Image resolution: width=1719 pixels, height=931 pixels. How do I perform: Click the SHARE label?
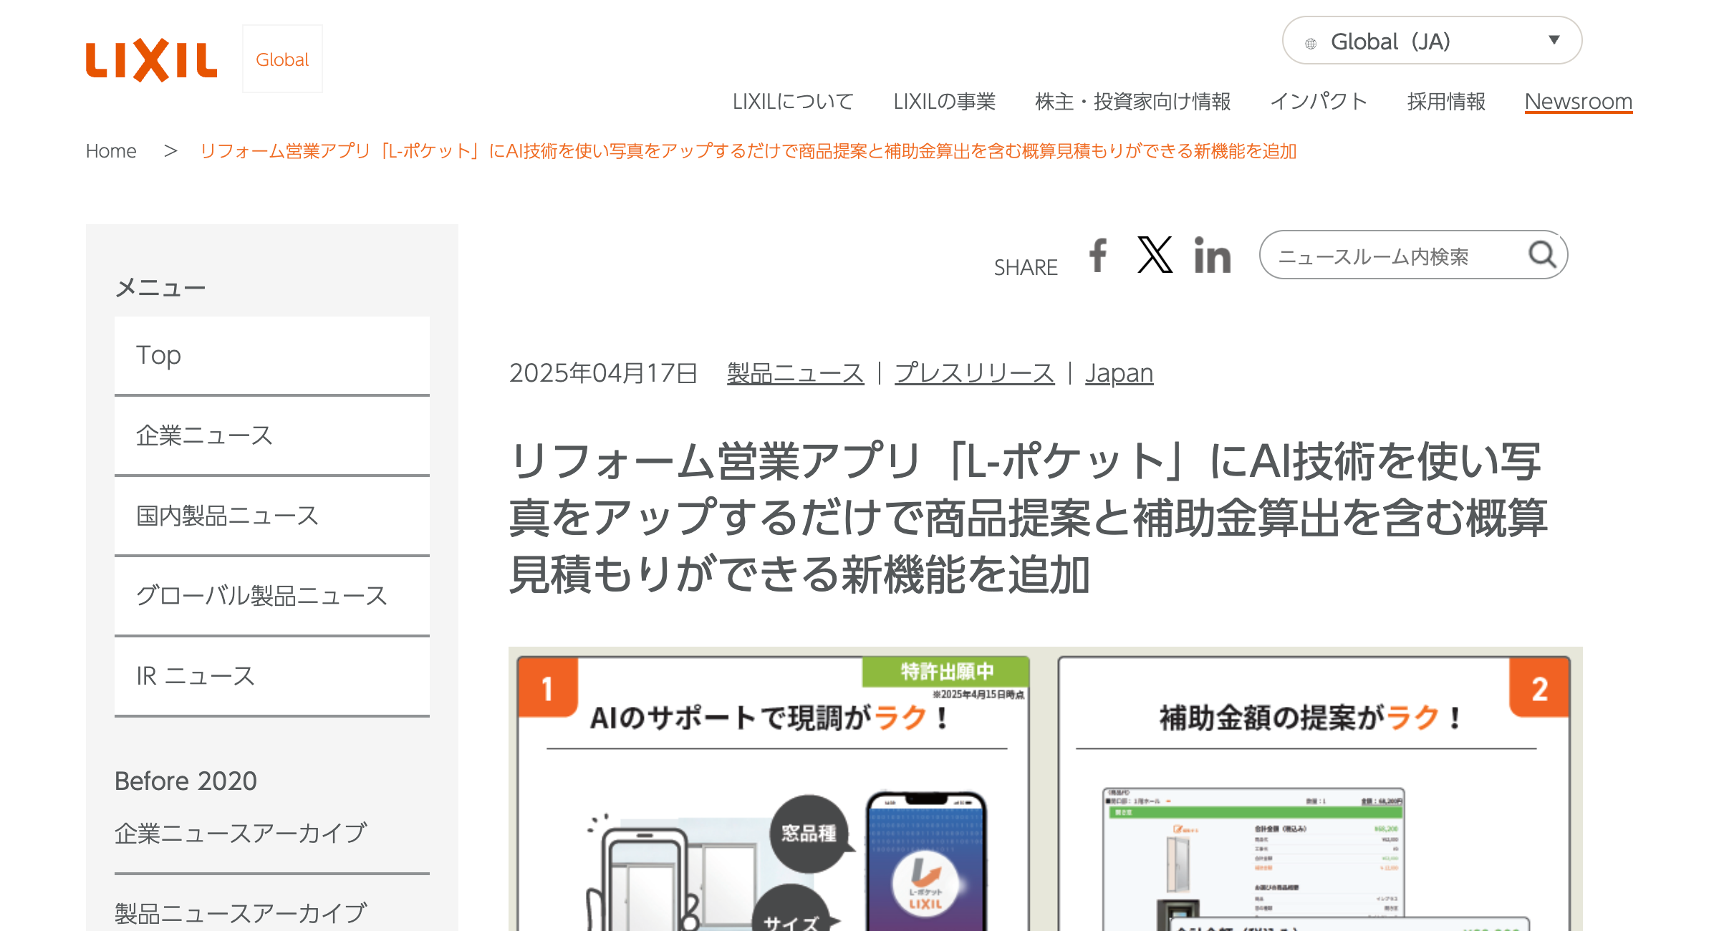tap(1026, 267)
